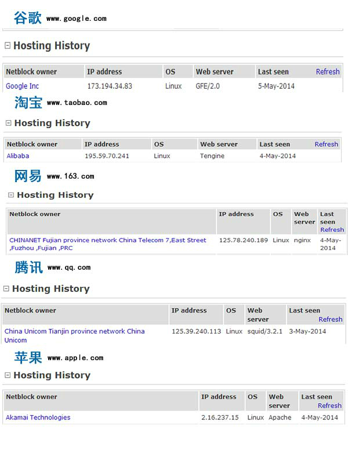The image size is (348, 464).
Task: Refresh the 163.com hosting table
Action: tap(332, 230)
